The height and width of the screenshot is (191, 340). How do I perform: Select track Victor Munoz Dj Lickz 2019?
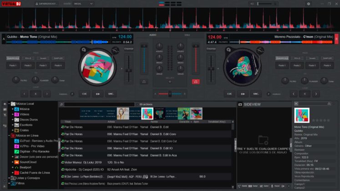[x=146, y=162]
